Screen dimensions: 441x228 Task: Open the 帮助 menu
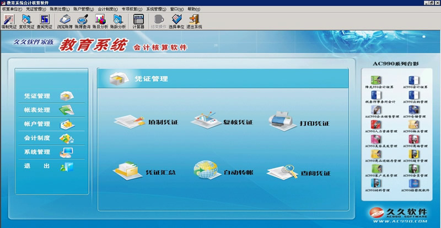(194, 9)
